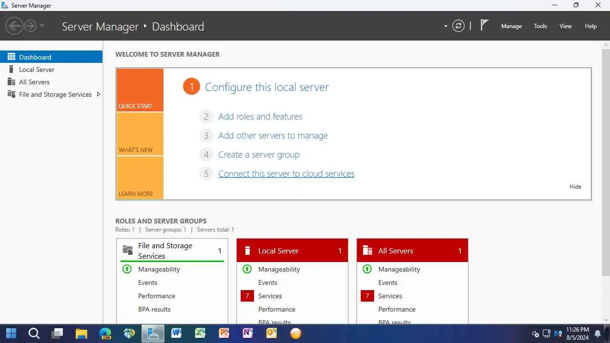This screenshot has height=343, width=610.
Task: Click Add roles and features
Action: 260,116
